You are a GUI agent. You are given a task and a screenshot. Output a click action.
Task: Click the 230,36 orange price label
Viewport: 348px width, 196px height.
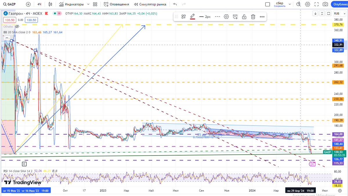coord(339,99)
